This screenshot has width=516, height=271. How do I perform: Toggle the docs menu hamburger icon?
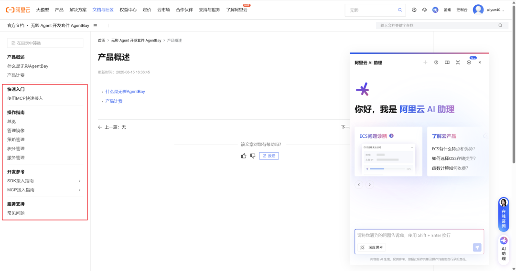tap(95, 26)
